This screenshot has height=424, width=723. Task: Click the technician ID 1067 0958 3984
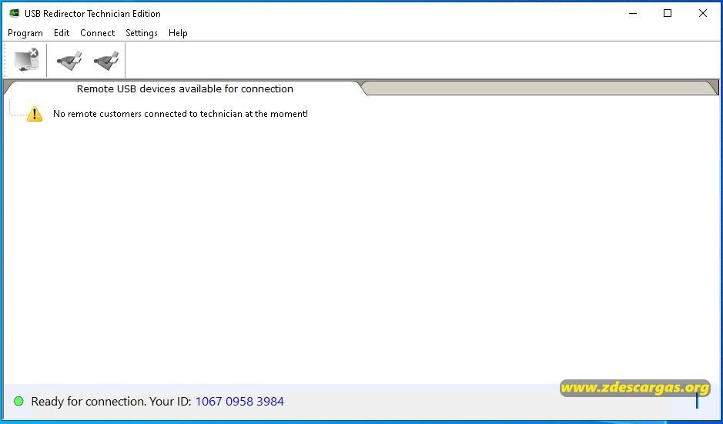click(239, 402)
